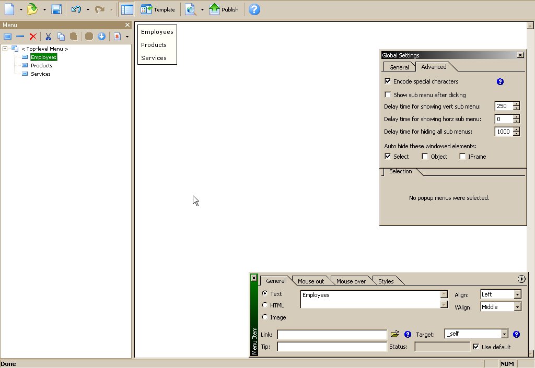
Task: Click the Publish button
Action: pos(224,9)
